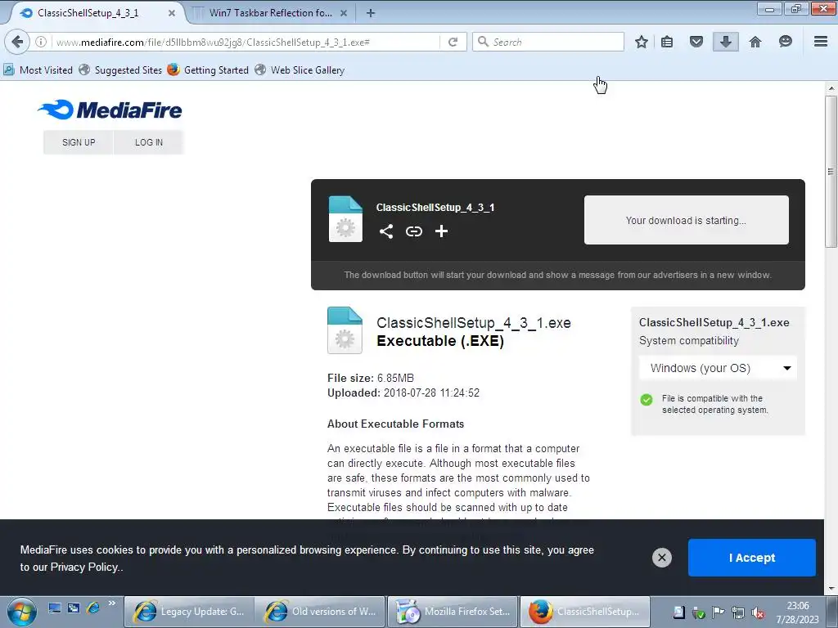Open the Windows (your OS) compatibility dropdown
The height and width of the screenshot is (628, 838).
click(718, 368)
